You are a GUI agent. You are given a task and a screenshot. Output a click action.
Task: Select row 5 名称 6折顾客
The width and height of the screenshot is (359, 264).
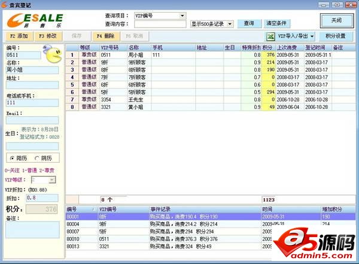[137, 85]
